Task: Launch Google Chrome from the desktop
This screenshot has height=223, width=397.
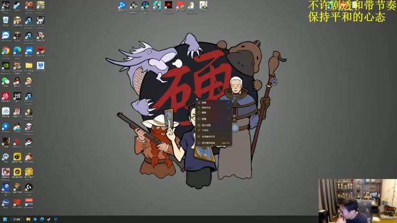Action: point(5,53)
